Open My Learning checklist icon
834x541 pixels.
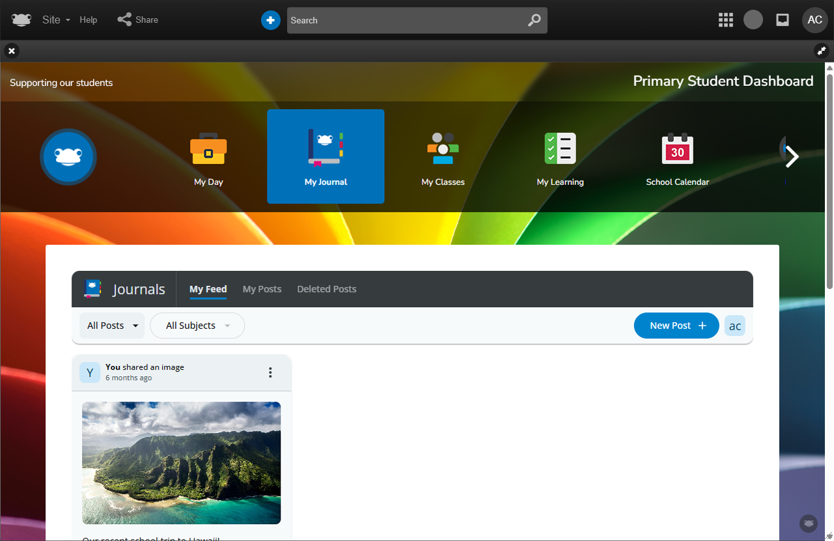pyautogui.click(x=560, y=150)
